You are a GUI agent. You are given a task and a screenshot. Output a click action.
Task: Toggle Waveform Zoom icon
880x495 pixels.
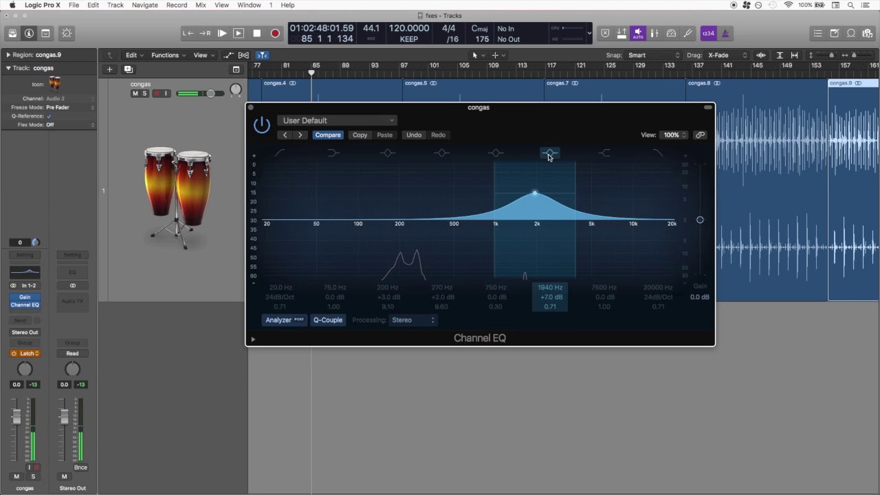[x=761, y=55]
